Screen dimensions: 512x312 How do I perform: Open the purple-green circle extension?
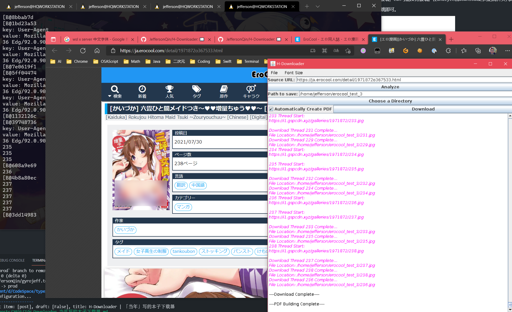click(x=363, y=51)
